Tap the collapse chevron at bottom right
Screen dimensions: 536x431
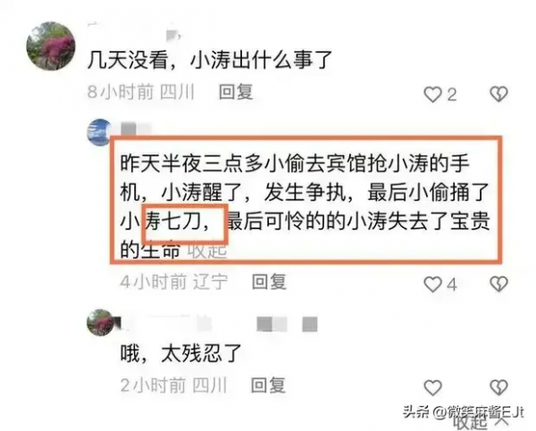[x=502, y=424]
